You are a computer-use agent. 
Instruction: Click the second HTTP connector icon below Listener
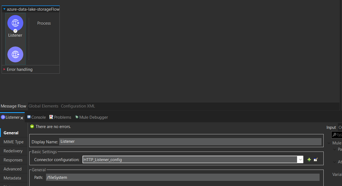(x=15, y=54)
